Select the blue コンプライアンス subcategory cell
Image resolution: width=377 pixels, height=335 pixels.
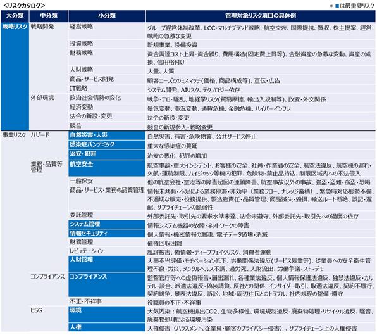coord(107,284)
